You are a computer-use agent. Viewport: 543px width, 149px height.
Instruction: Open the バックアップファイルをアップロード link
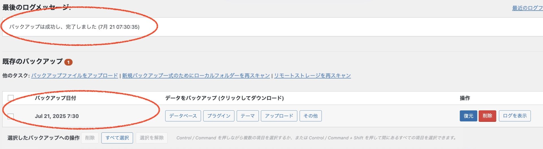[75, 76]
